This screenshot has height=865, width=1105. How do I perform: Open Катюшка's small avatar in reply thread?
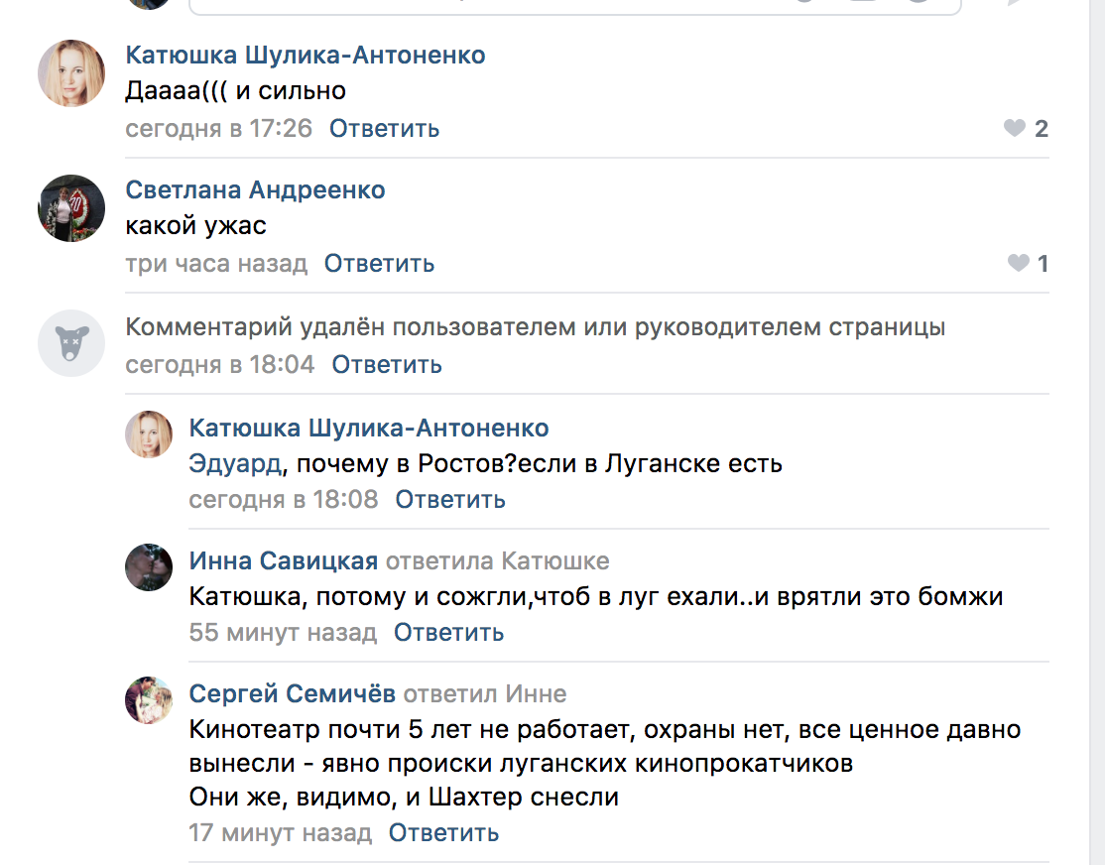coord(149,434)
